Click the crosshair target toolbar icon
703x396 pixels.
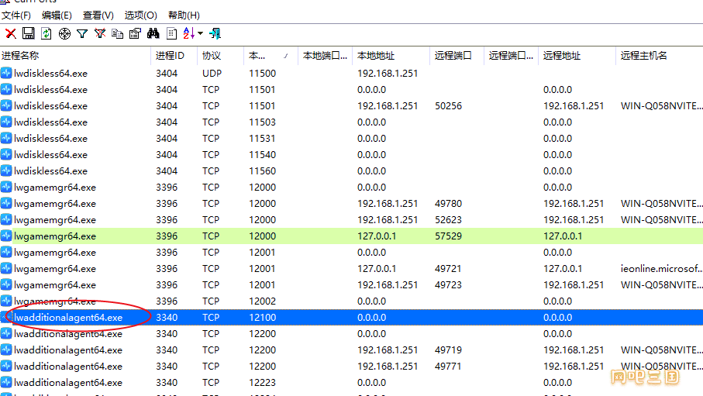[x=64, y=33]
